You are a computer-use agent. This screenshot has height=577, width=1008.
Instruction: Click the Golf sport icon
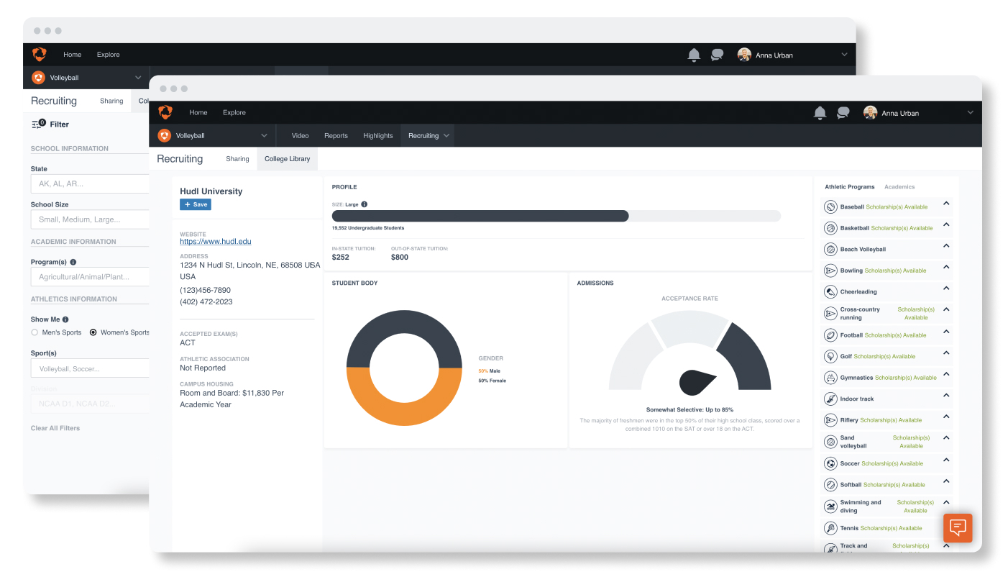(830, 356)
